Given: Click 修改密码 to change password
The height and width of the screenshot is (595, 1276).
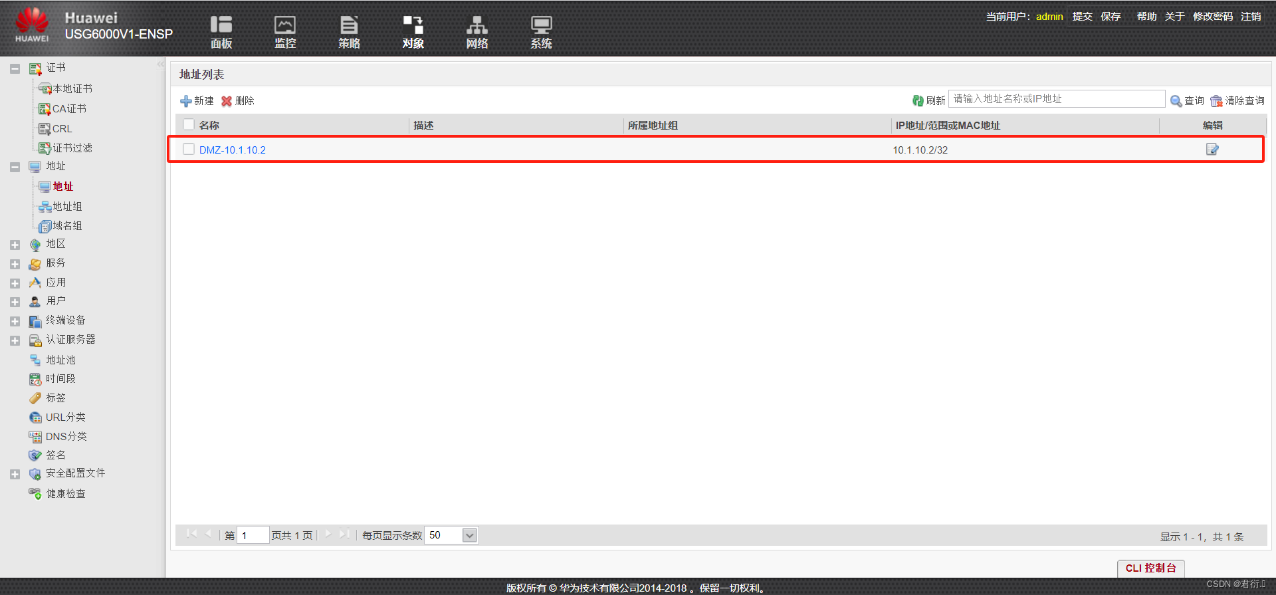Looking at the screenshot, I should click(x=1213, y=17).
